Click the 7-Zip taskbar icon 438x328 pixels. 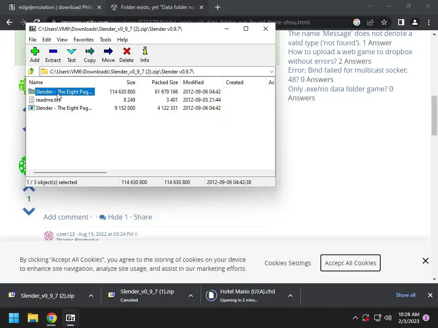(x=71, y=318)
